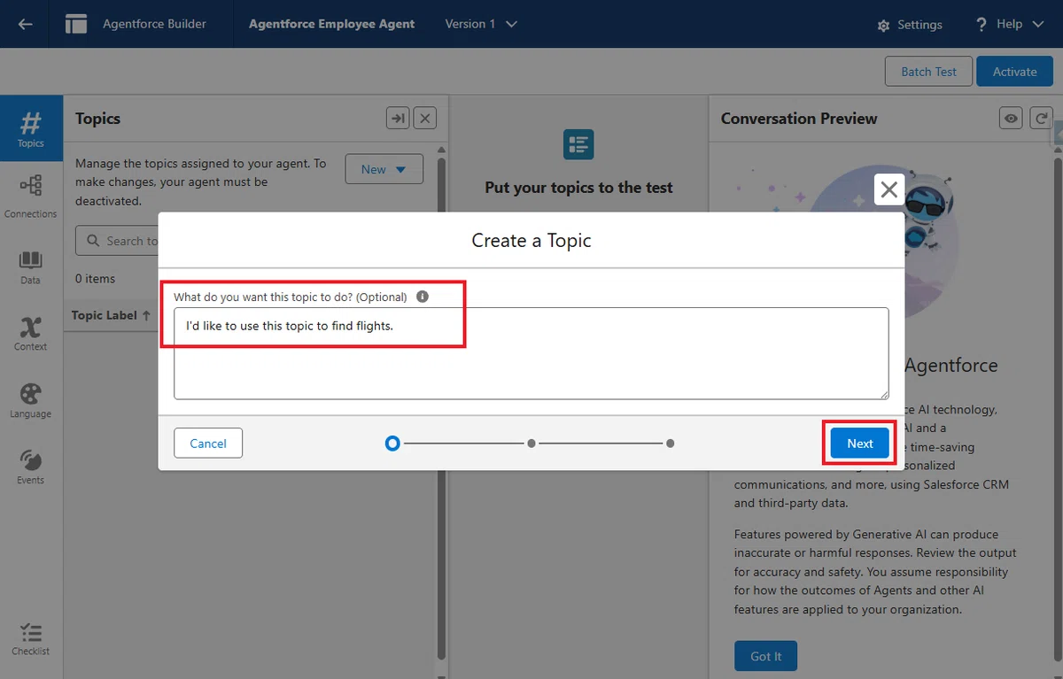Viewport: 1063px width, 679px height.
Task: Open the Events sidebar tab
Action: click(x=31, y=467)
